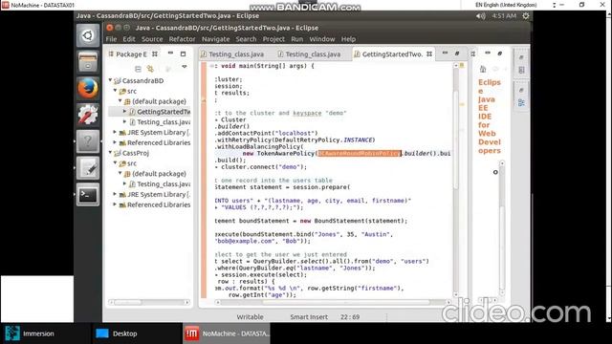Open the Search menu

tap(246, 39)
